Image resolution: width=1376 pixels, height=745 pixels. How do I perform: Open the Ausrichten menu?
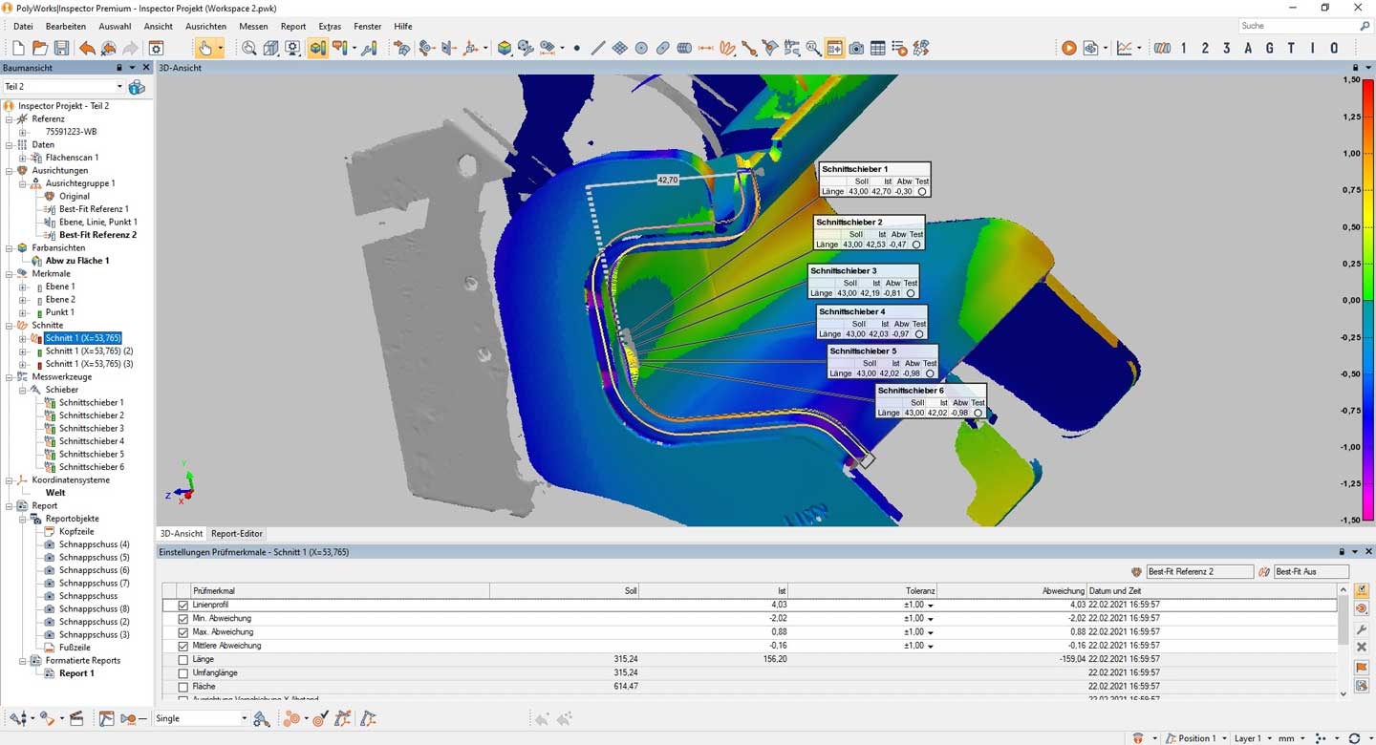(x=205, y=27)
